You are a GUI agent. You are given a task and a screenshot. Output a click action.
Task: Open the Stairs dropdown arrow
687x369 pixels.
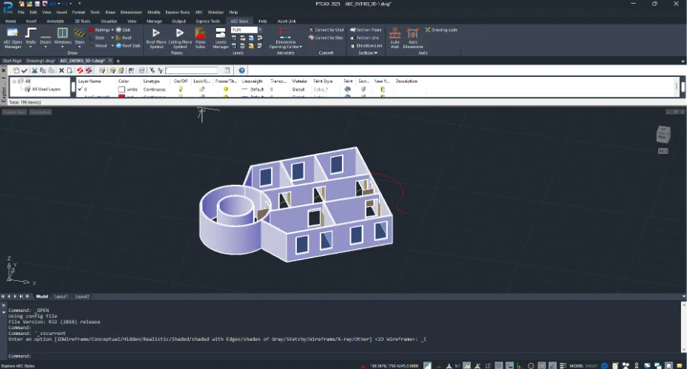79,47
